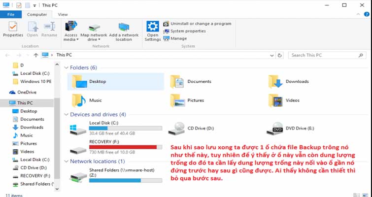The width and height of the screenshot is (372, 197).
Task: Open the Access media dropdown
Action: tap(71, 32)
